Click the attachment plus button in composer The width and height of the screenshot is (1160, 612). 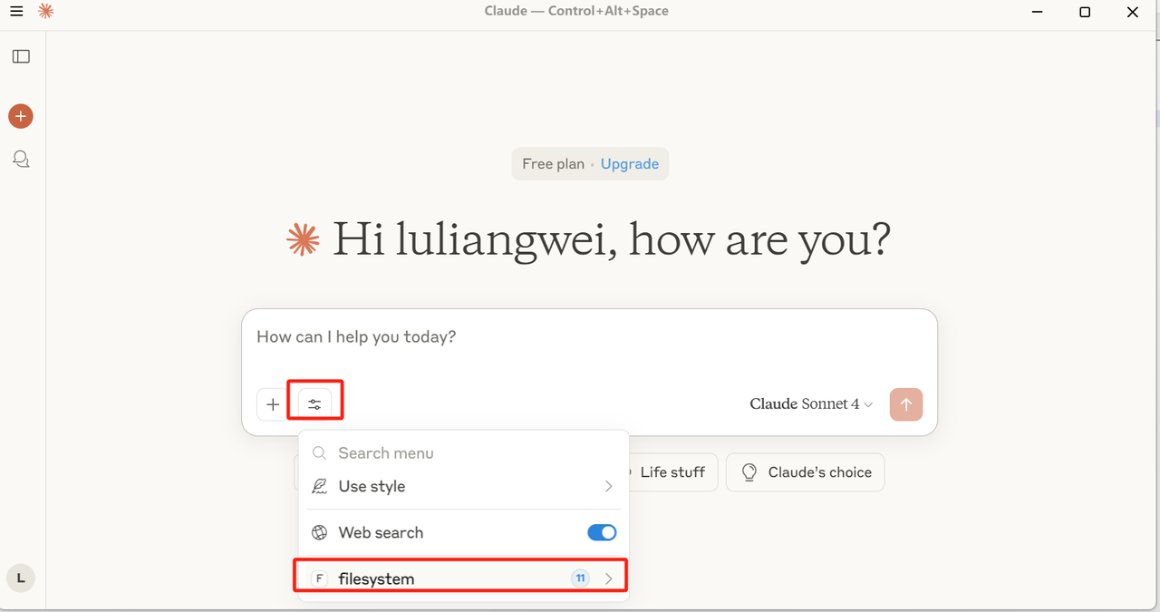tap(273, 404)
